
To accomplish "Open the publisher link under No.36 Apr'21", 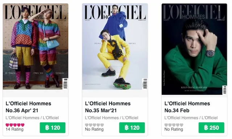I will (x=32, y=118).
